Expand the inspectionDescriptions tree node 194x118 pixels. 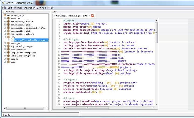[x=5, y=53]
